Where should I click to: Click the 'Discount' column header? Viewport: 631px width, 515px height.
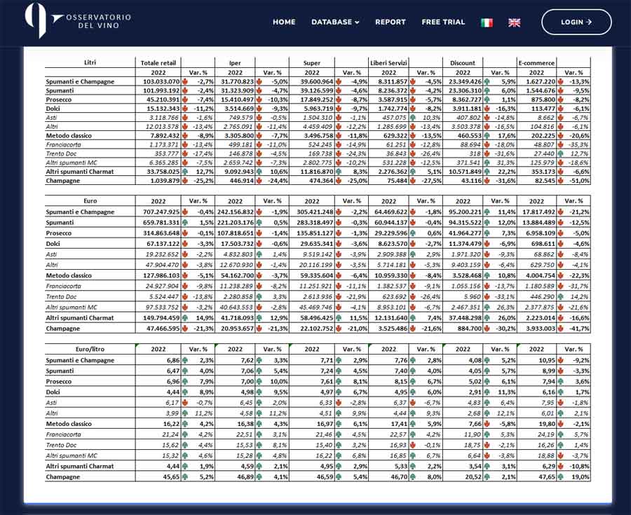[463, 63]
